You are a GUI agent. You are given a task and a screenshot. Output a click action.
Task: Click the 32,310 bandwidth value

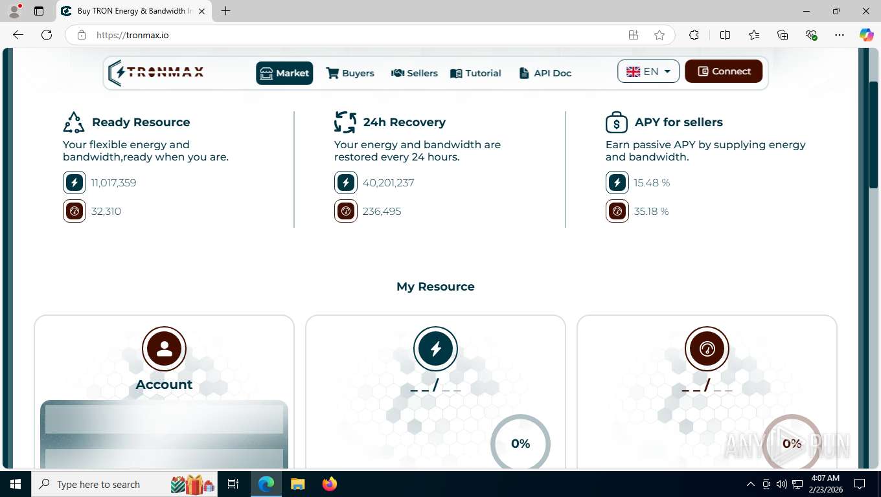[106, 211]
